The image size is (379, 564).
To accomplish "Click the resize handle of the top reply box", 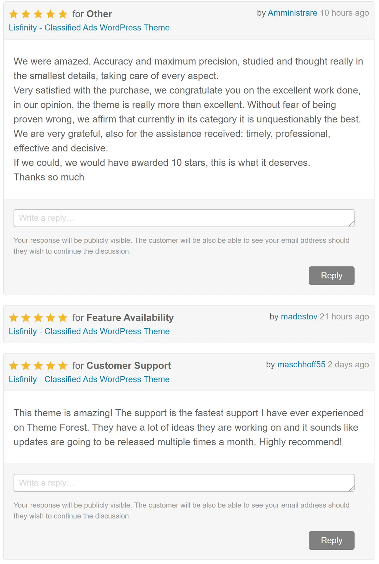I will point(352,224).
